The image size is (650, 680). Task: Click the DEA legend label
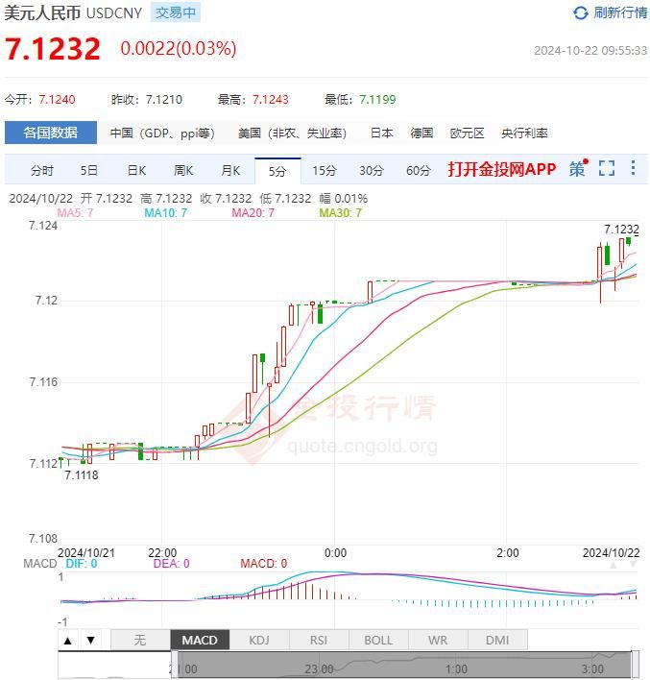171,564
